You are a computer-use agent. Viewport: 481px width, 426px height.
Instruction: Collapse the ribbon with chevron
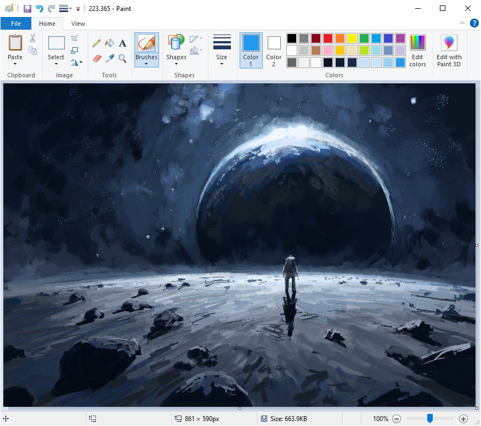coord(462,24)
